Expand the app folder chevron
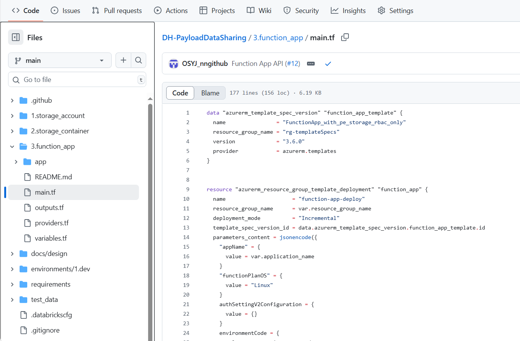520x341 pixels. [x=16, y=162]
